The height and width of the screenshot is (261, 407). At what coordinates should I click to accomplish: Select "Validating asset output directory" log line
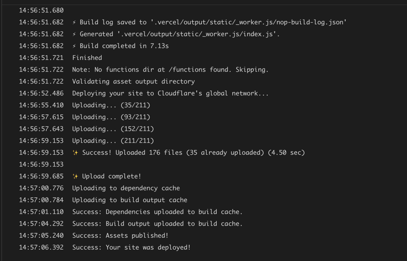134,81
